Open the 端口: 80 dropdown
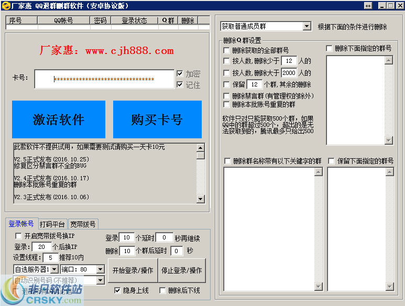405x306 pixels. (x=101, y=269)
